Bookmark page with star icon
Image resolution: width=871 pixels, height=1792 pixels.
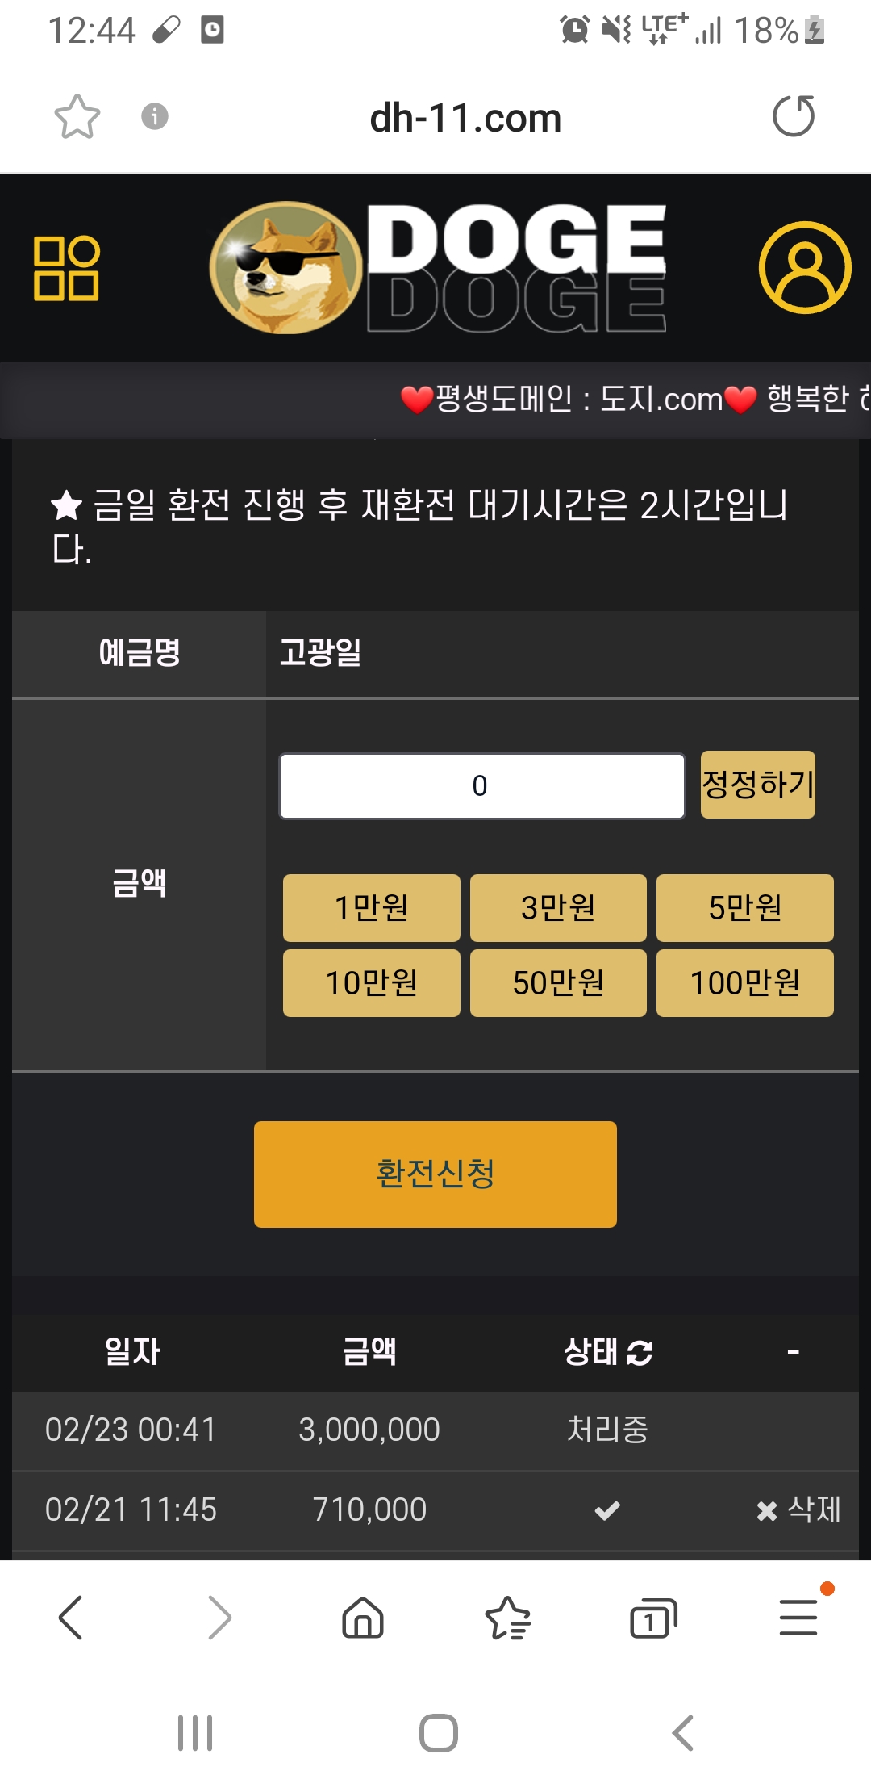(x=77, y=117)
